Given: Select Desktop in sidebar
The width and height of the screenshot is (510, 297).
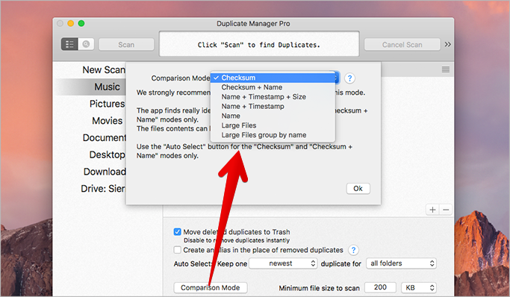Looking at the screenshot, I should 107,154.
